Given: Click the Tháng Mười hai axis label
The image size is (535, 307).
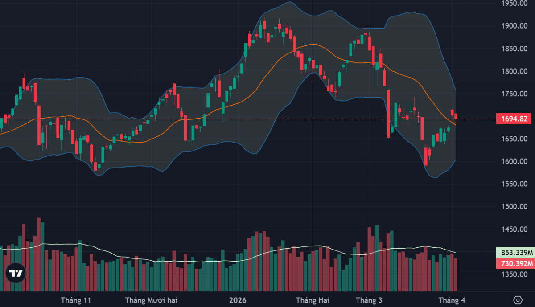Looking at the screenshot, I should click(x=151, y=300).
